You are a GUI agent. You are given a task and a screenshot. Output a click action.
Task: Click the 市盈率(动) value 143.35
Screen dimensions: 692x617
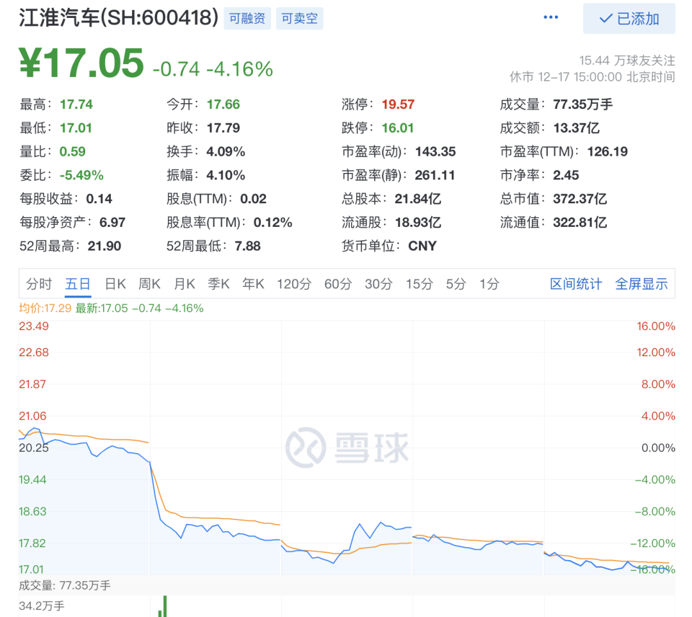[x=435, y=152]
